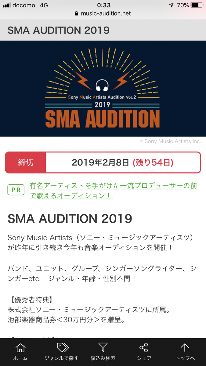Viewport: 206px width, 366px height.
Task: Tap the red 締切 deadline label
Action: pos(26,163)
